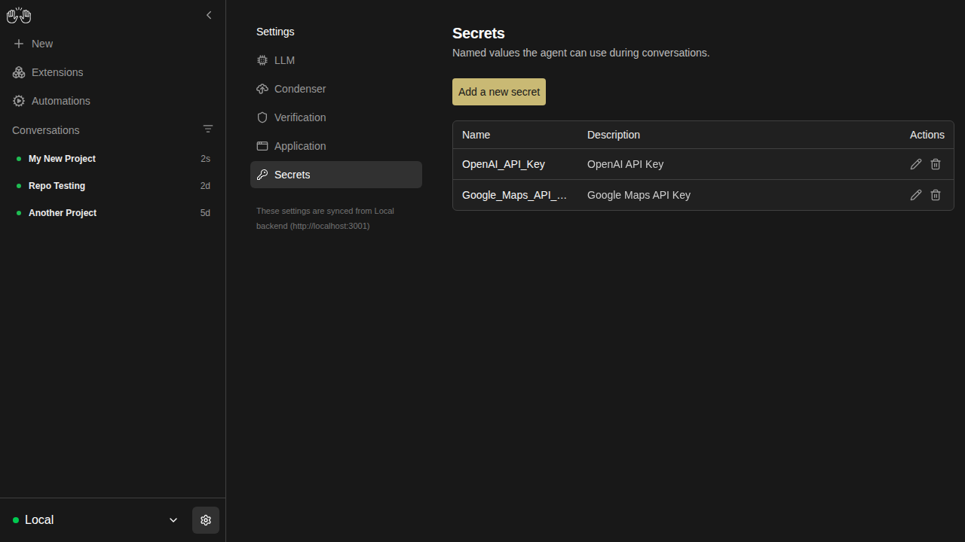Click the Secrets page heading
The width and height of the screenshot is (965, 542).
click(x=479, y=33)
